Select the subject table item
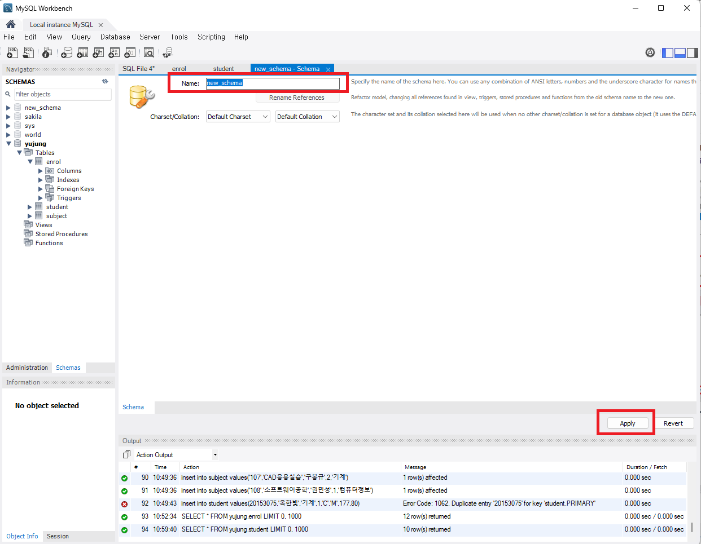The image size is (701, 544). click(x=56, y=216)
